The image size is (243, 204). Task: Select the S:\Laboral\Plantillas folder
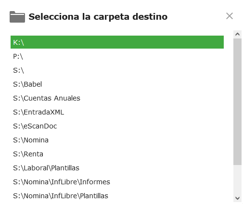coord(117,168)
